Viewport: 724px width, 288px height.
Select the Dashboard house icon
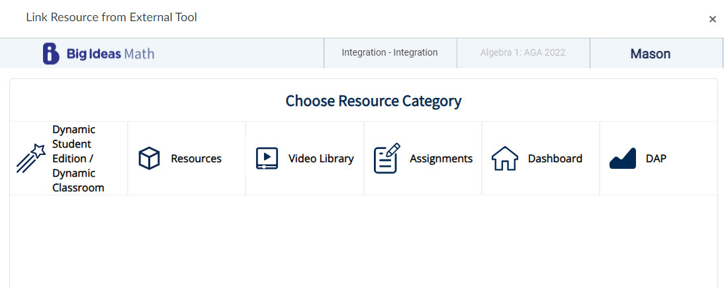click(504, 159)
